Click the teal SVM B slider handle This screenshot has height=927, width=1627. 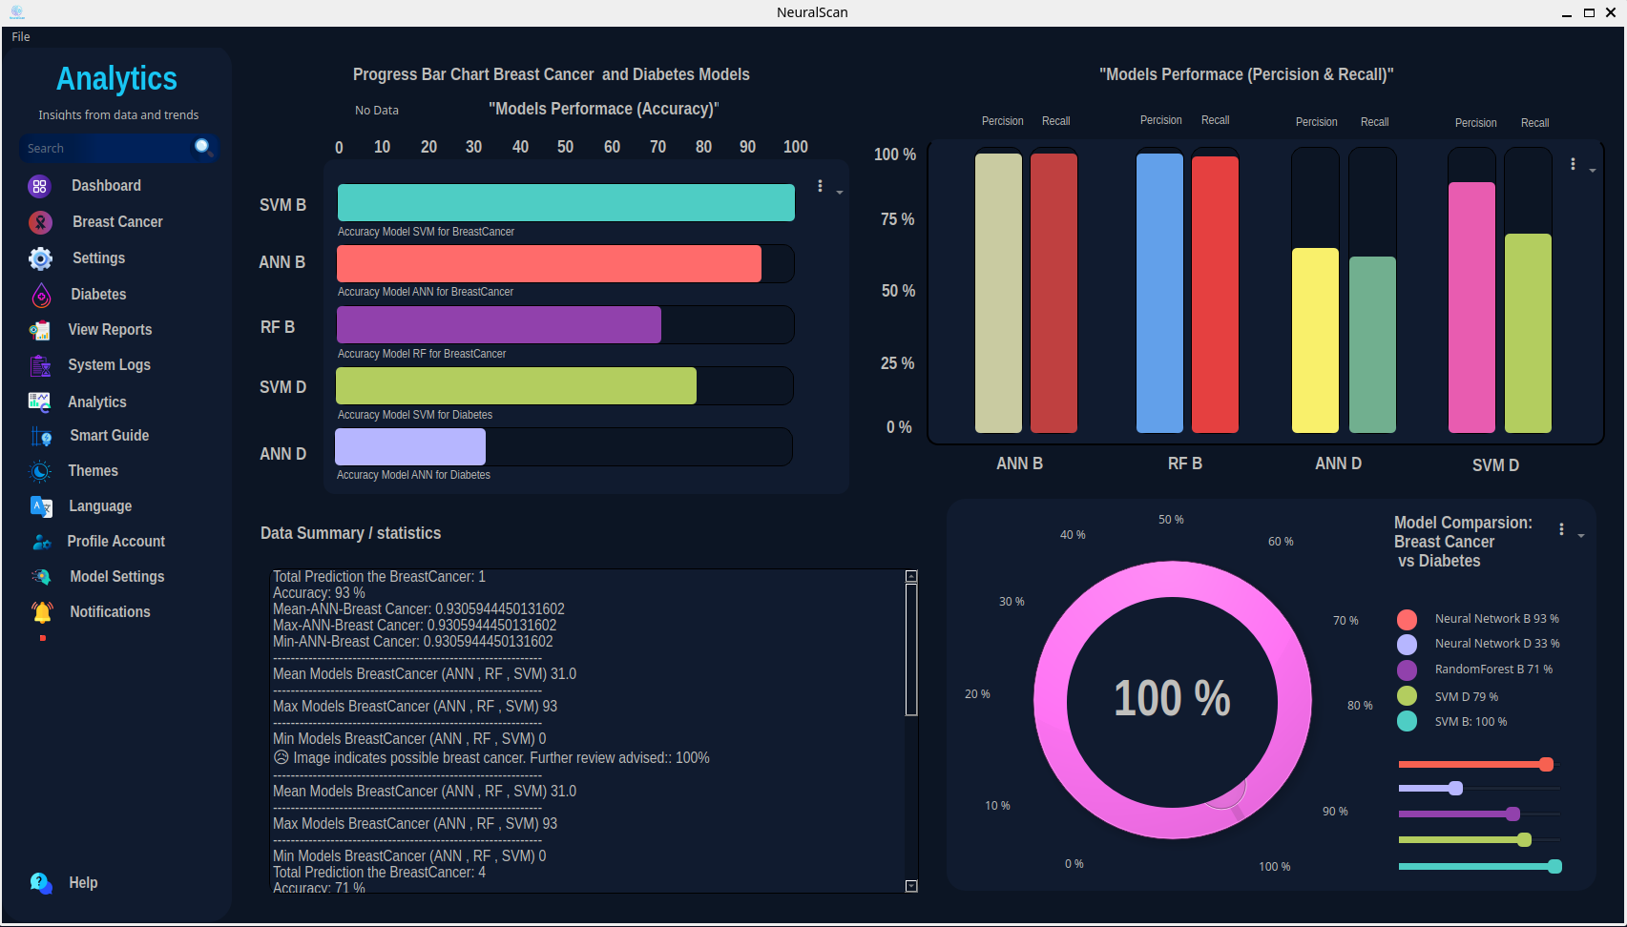[1554, 866]
